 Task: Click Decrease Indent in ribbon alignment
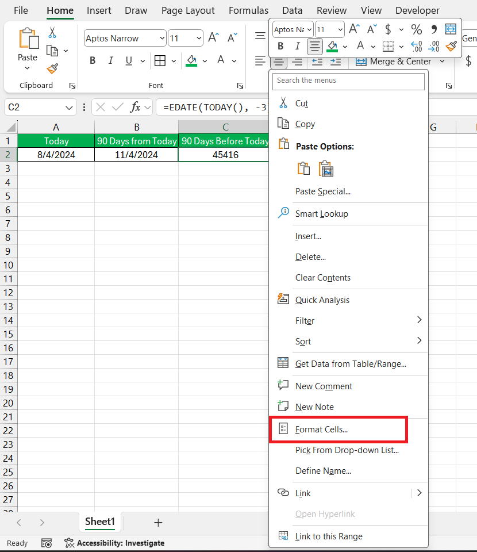[317, 62]
